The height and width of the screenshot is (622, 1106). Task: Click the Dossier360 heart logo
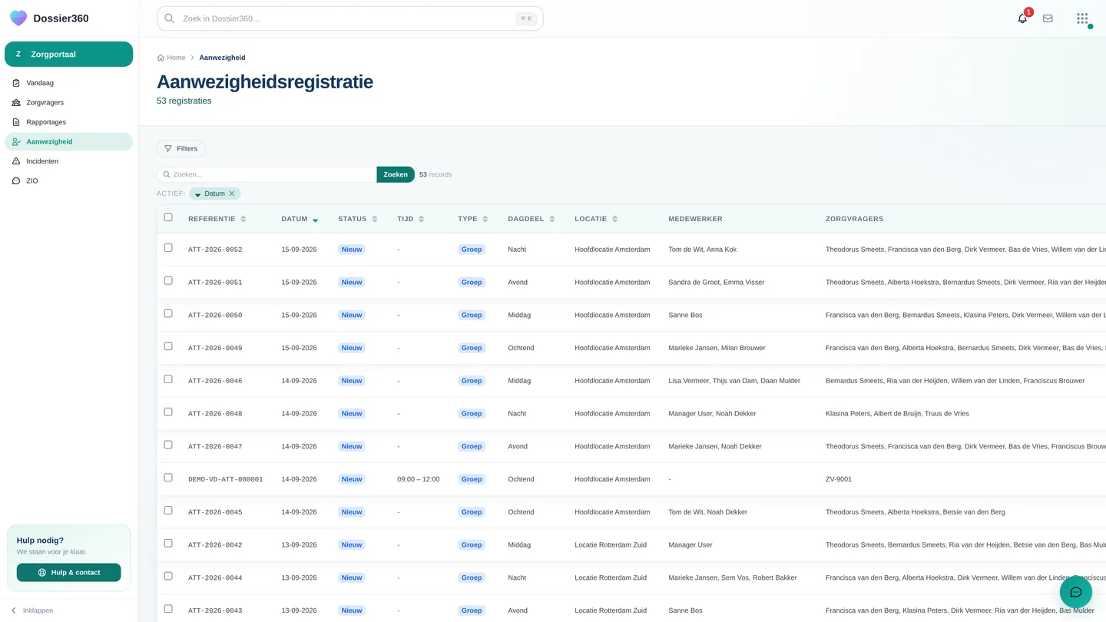[x=18, y=18]
